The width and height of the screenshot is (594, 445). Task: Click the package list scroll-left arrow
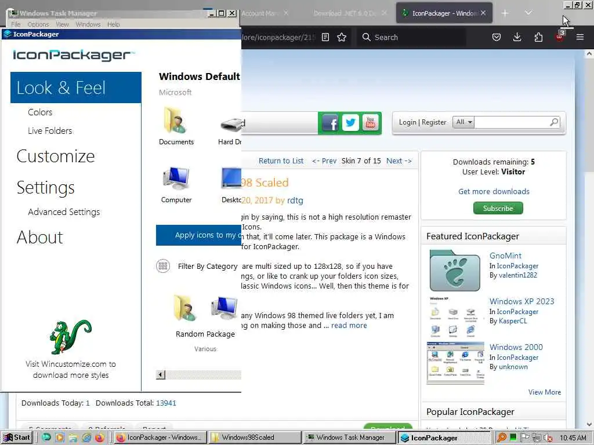click(x=161, y=375)
